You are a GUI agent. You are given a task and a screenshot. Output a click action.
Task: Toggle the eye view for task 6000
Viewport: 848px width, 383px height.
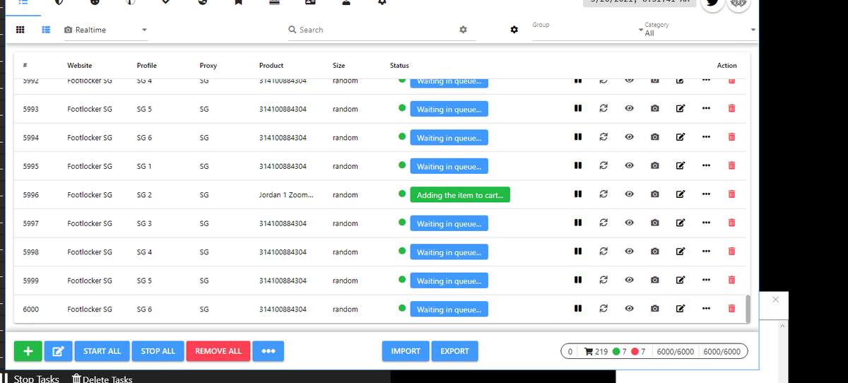point(629,309)
